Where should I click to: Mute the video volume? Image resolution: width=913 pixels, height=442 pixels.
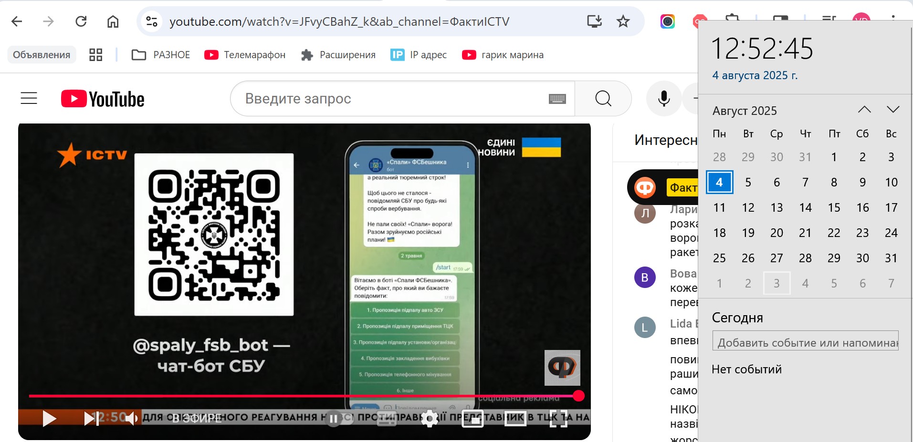coord(131,419)
